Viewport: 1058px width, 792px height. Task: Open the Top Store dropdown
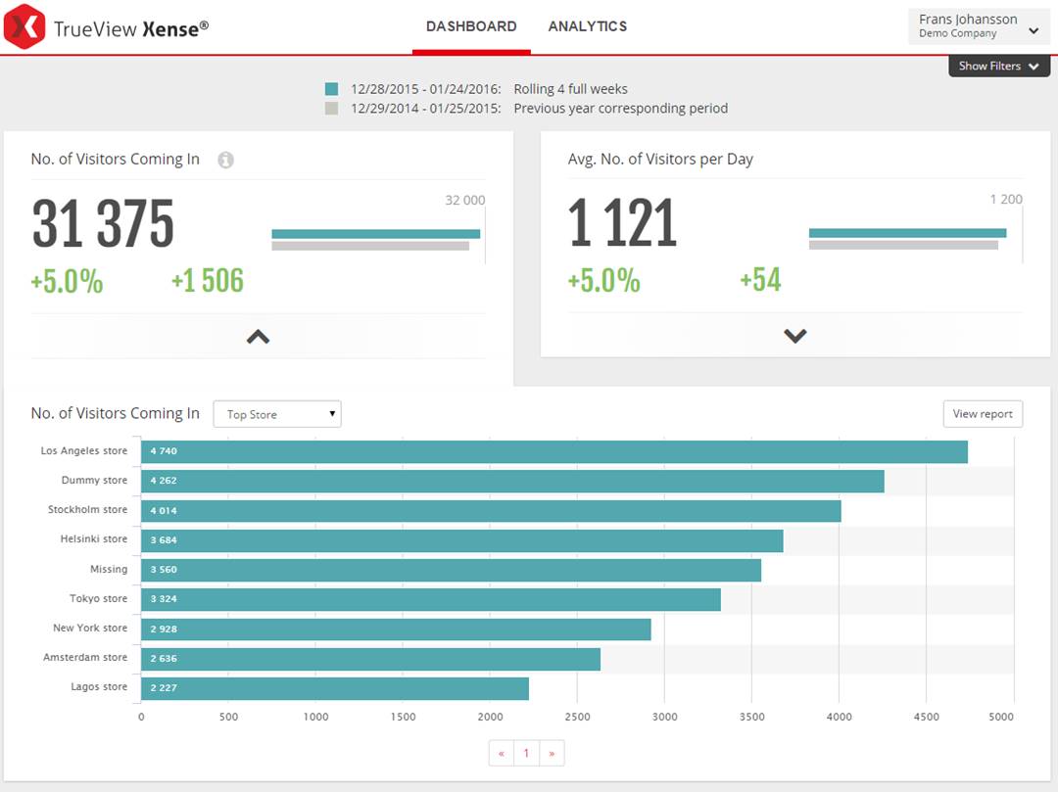click(x=277, y=414)
